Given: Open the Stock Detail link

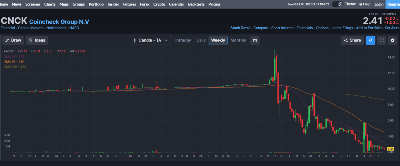Looking at the screenshot, I should [x=240, y=28].
